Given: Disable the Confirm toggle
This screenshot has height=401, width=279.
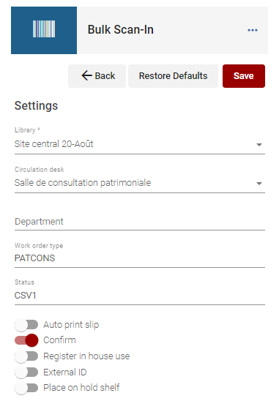Looking at the screenshot, I should [26, 340].
